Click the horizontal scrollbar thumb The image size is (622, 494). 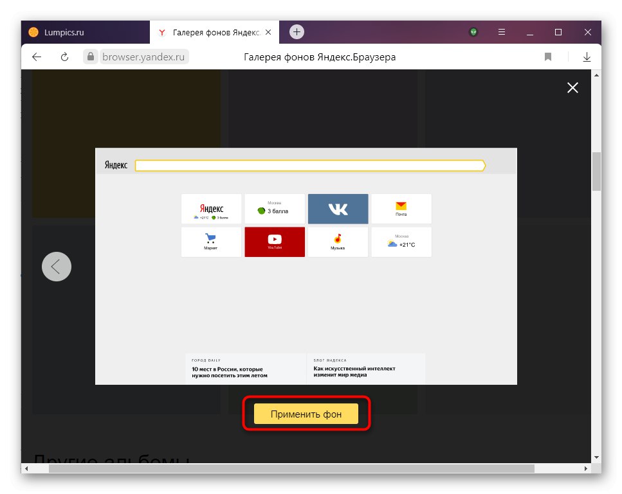click(291, 469)
